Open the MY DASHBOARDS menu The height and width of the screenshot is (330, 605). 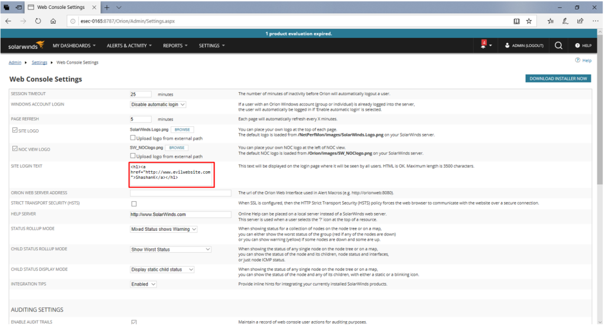point(74,45)
